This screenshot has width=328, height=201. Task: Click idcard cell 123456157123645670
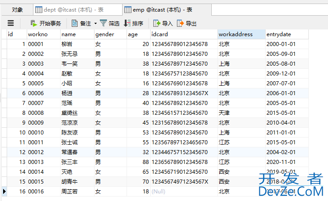(184, 113)
